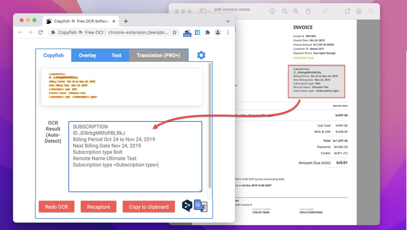Zoom in in the Preview window

(x=296, y=11)
